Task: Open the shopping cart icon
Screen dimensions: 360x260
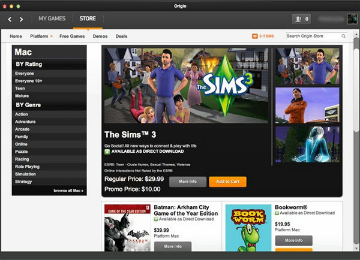Action: [255, 36]
